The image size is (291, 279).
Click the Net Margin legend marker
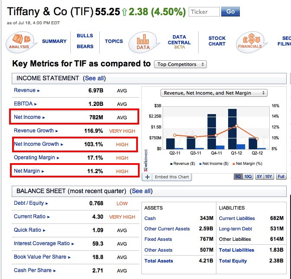(234, 164)
